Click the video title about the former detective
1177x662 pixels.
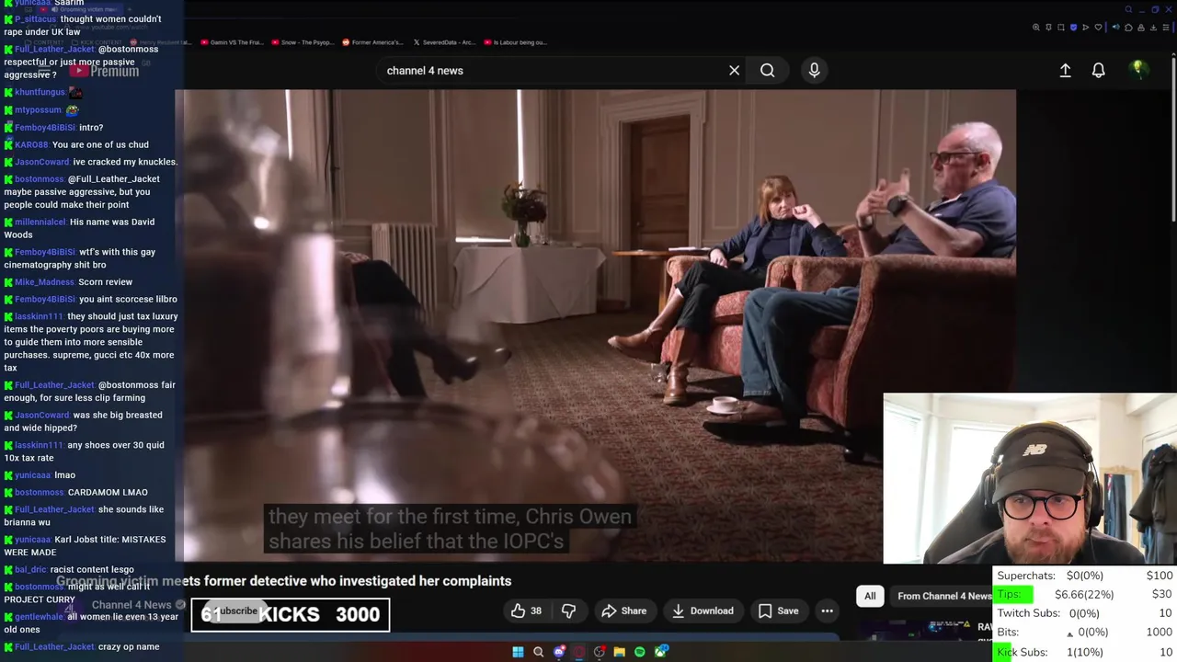[x=283, y=581]
